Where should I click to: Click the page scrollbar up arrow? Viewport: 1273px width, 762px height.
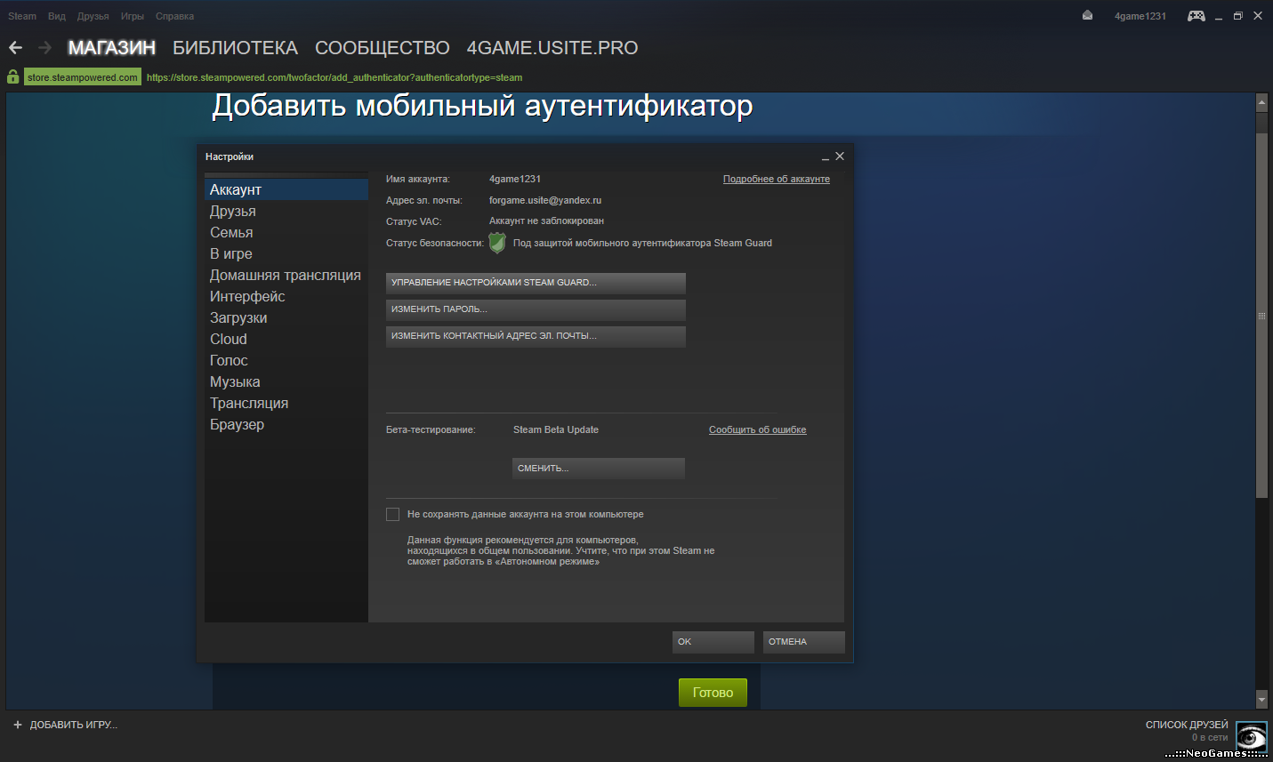pyautogui.click(x=1261, y=103)
